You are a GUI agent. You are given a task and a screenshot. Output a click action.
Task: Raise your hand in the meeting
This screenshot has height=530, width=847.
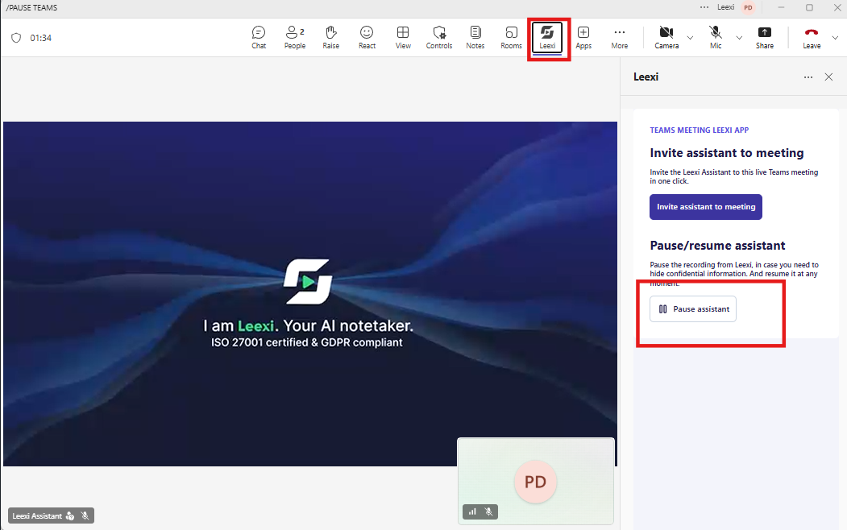coord(331,38)
